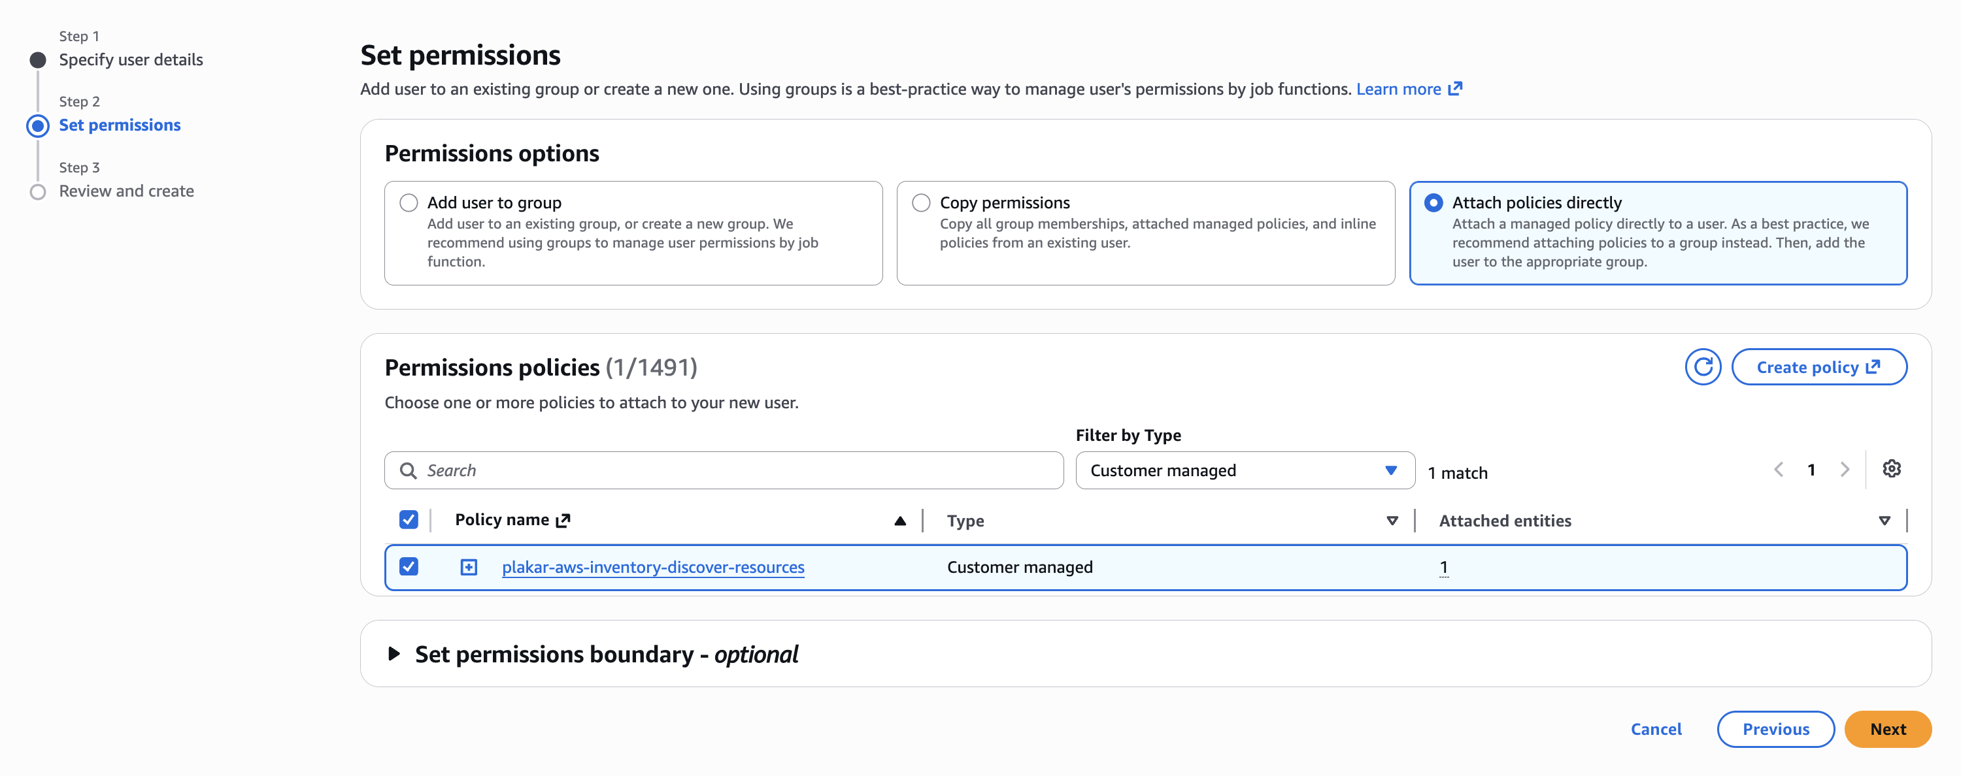Open the Learn more link
This screenshot has height=776, width=1961.
(1398, 89)
